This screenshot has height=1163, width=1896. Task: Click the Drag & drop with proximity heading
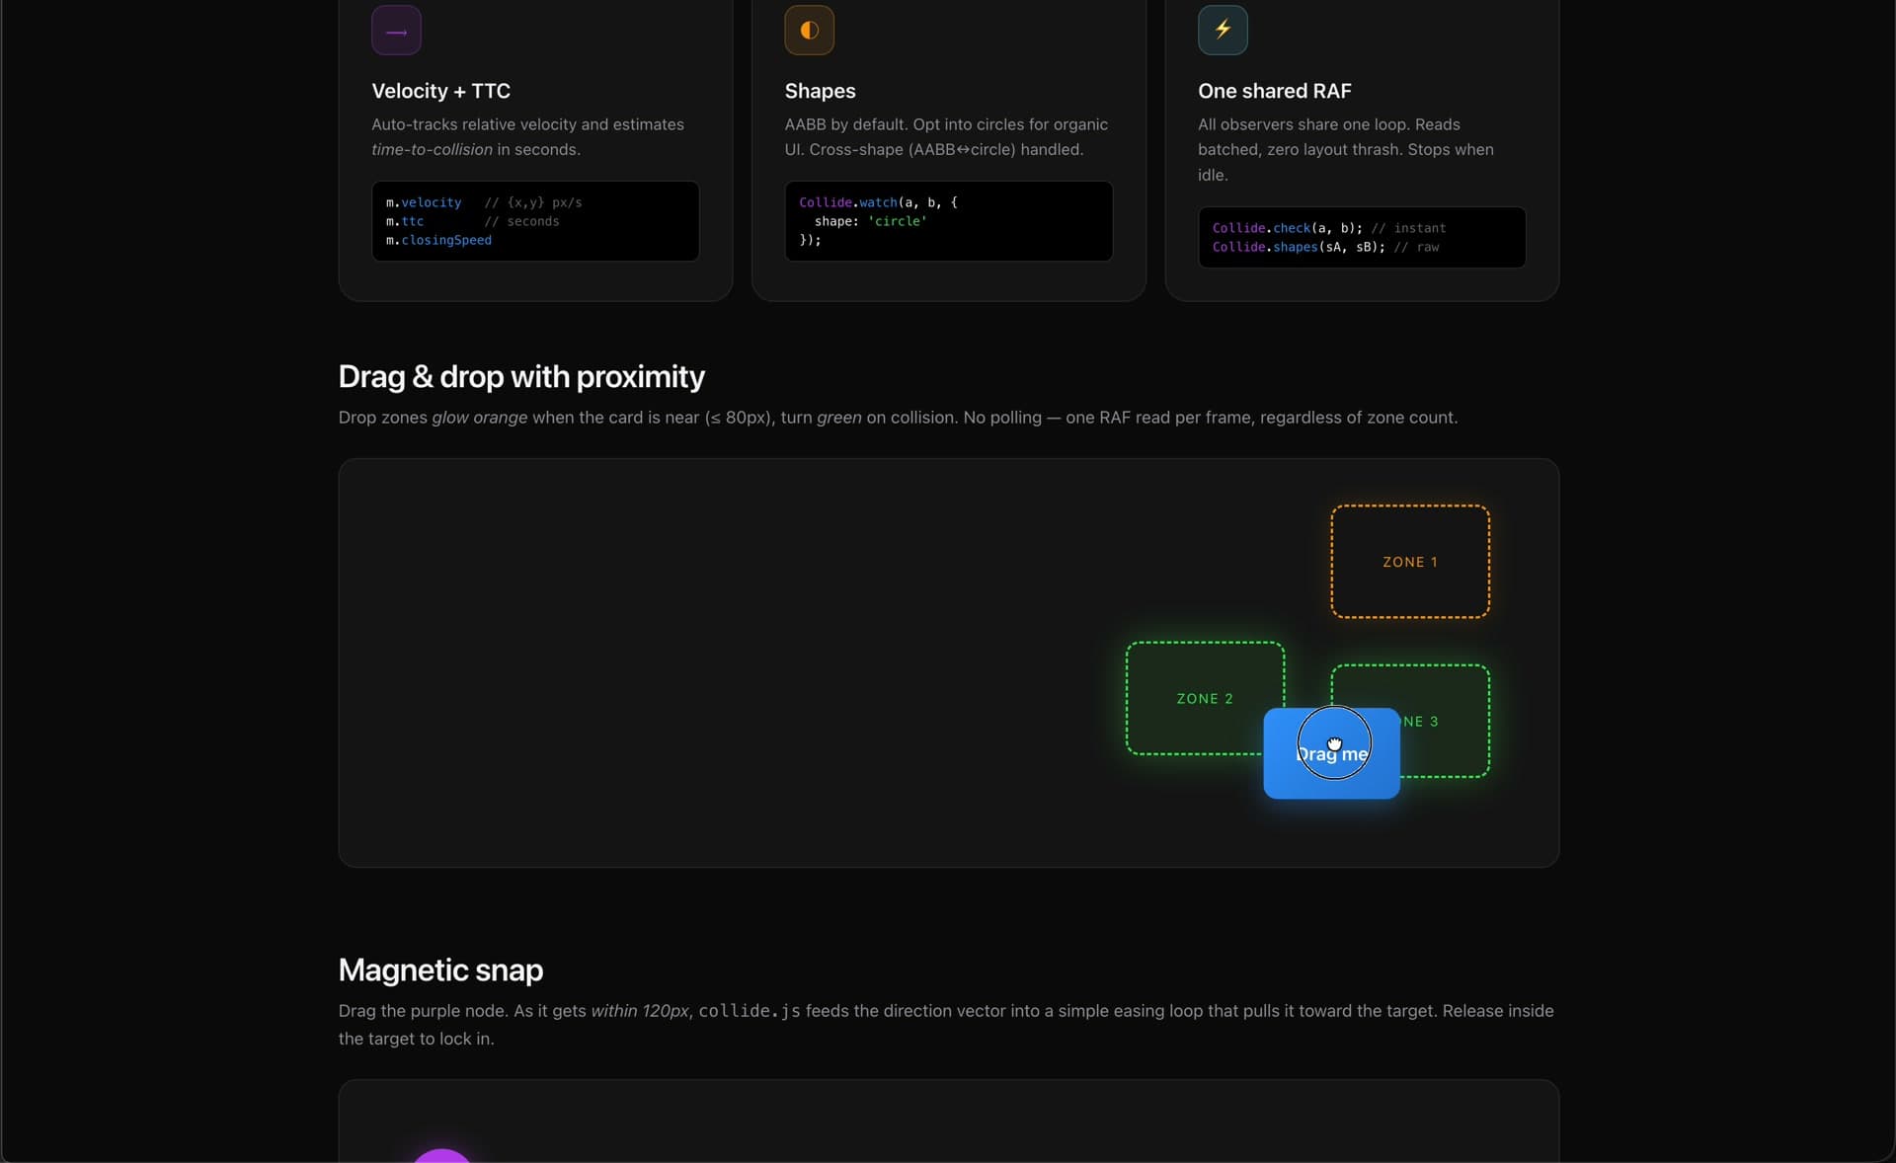click(x=520, y=377)
